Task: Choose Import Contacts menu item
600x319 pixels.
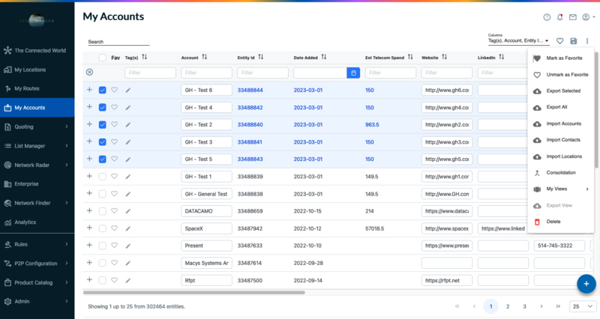Action: [562, 140]
